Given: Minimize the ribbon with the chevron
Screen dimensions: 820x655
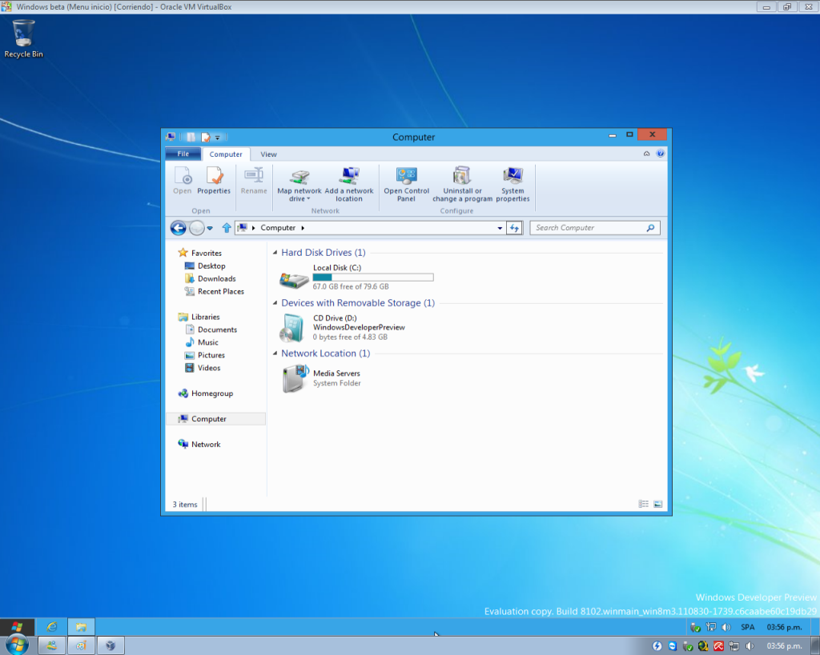Looking at the screenshot, I should tap(646, 154).
